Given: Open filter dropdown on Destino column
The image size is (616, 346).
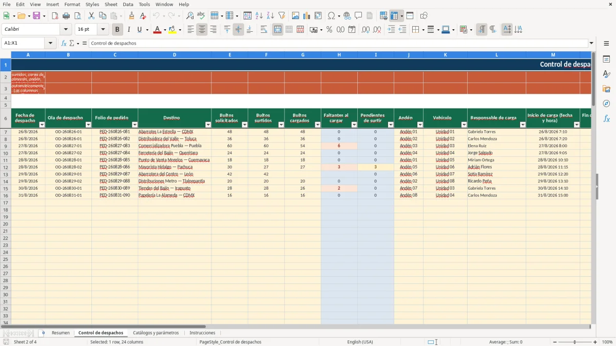Looking at the screenshot, I should (x=208, y=125).
